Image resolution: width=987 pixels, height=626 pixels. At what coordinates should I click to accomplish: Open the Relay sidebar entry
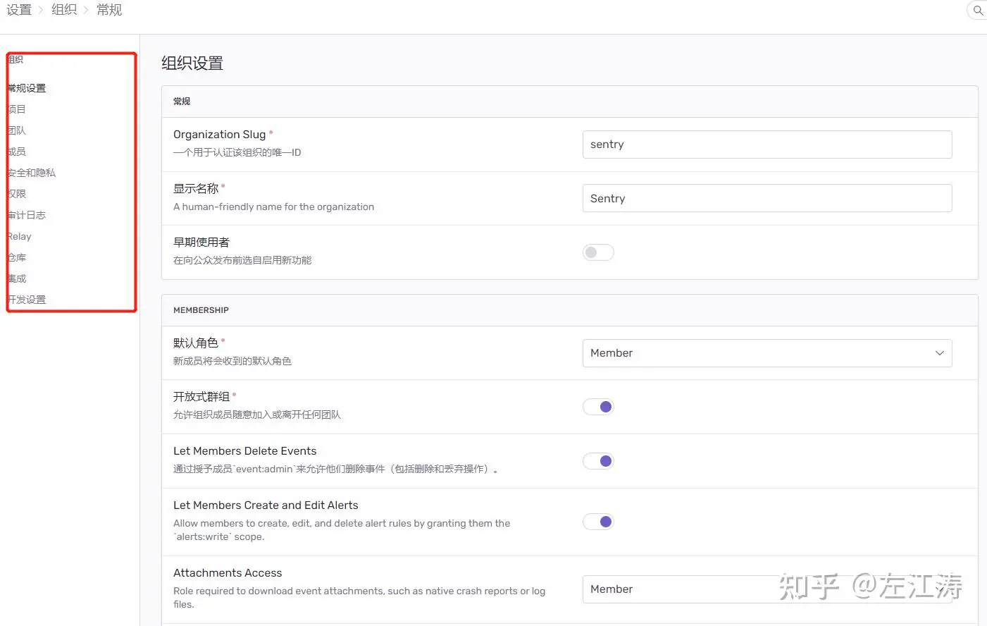pyautogui.click(x=20, y=236)
